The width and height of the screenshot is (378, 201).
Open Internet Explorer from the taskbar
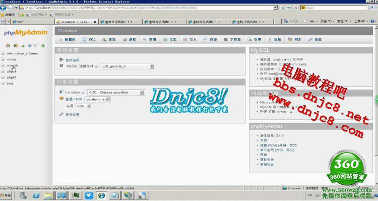pyautogui.click(x=101, y=195)
